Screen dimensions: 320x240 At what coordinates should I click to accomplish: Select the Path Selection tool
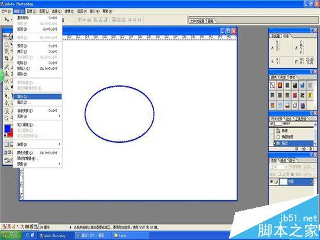6,96
